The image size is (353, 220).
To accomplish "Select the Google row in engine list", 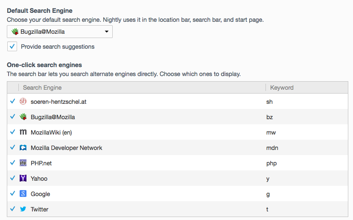I will (x=41, y=194).
